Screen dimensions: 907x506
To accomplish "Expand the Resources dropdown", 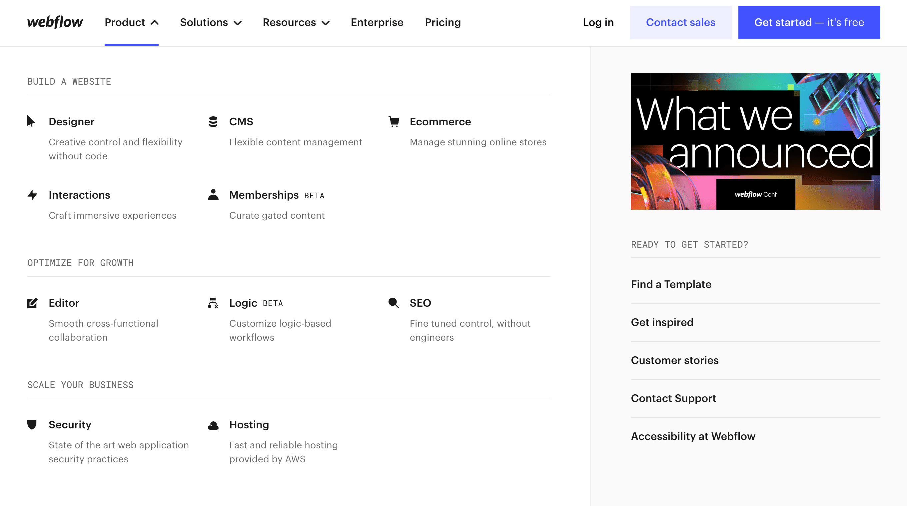I will point(296,23).
